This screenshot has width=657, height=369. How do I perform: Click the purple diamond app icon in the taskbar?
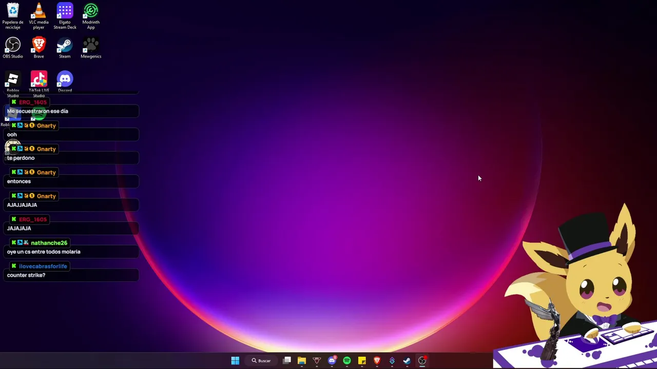tap(392, 361)
